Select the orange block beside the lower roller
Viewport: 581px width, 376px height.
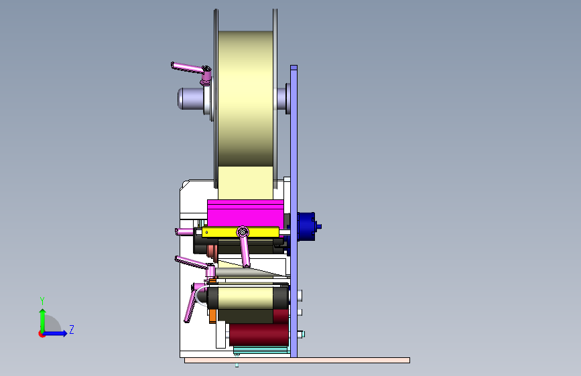click(212, 316)
